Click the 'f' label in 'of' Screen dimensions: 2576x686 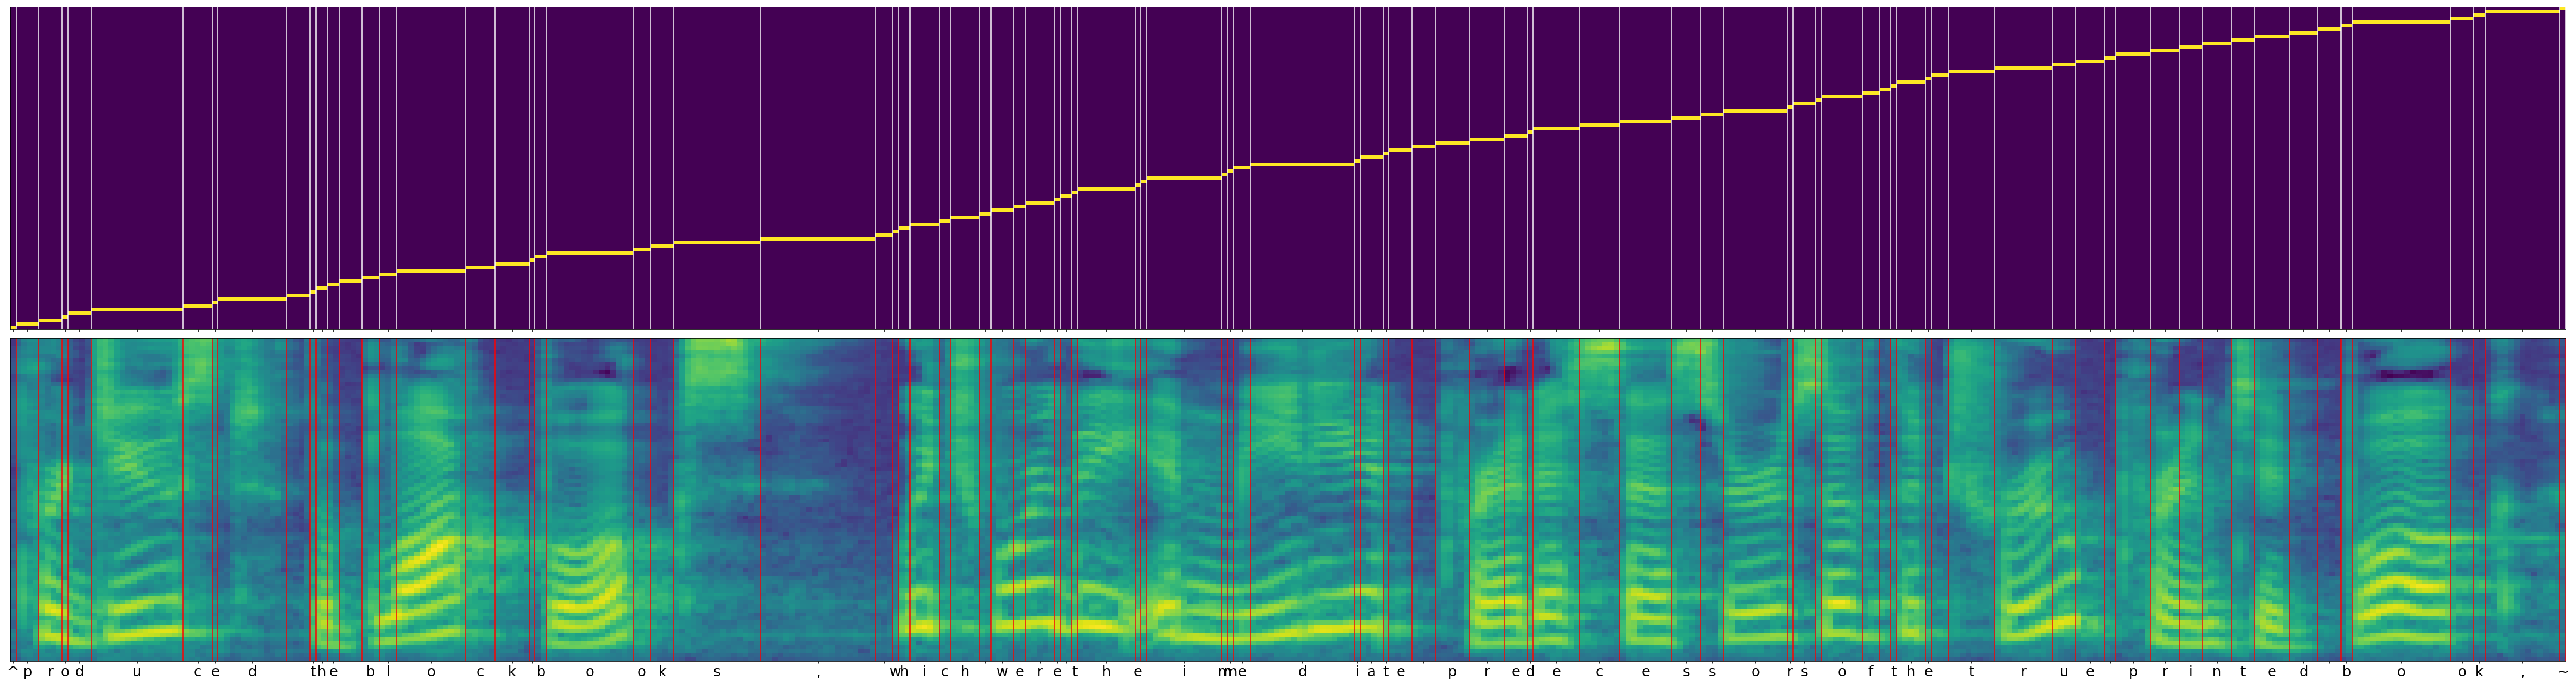pyautogui.click(x=1870, y=672)
